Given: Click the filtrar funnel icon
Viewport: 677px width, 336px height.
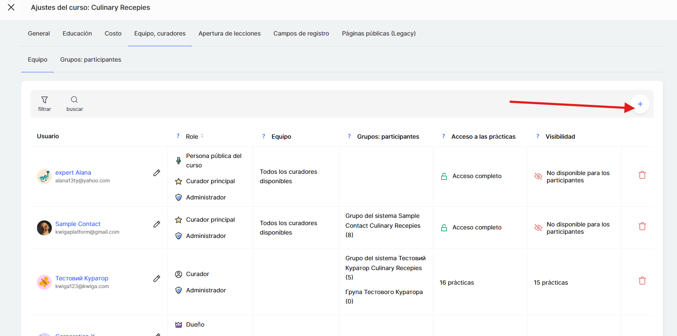Looking at the screenshot, I should tap(45, 100).
